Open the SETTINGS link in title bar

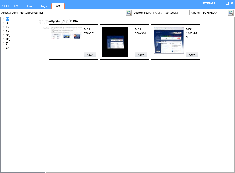208,3
